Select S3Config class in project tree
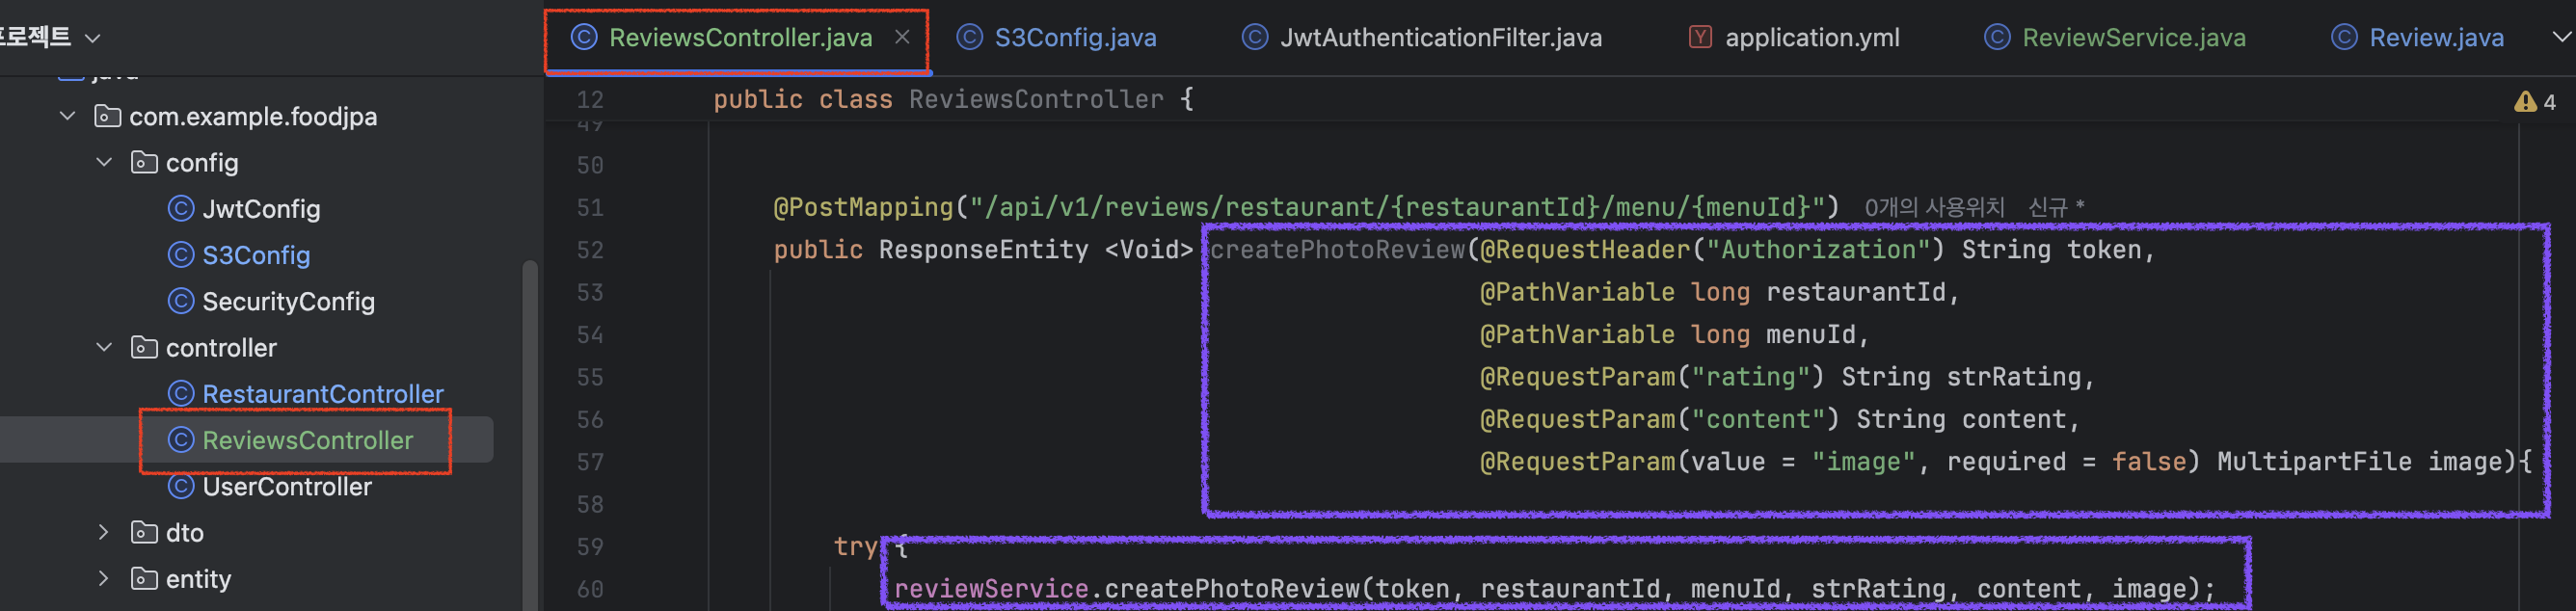This screenshot has width=2576, height=611. pyautogui.click(x=256, y=255)
